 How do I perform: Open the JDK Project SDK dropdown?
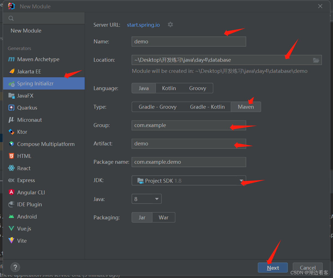coord(189,181)
